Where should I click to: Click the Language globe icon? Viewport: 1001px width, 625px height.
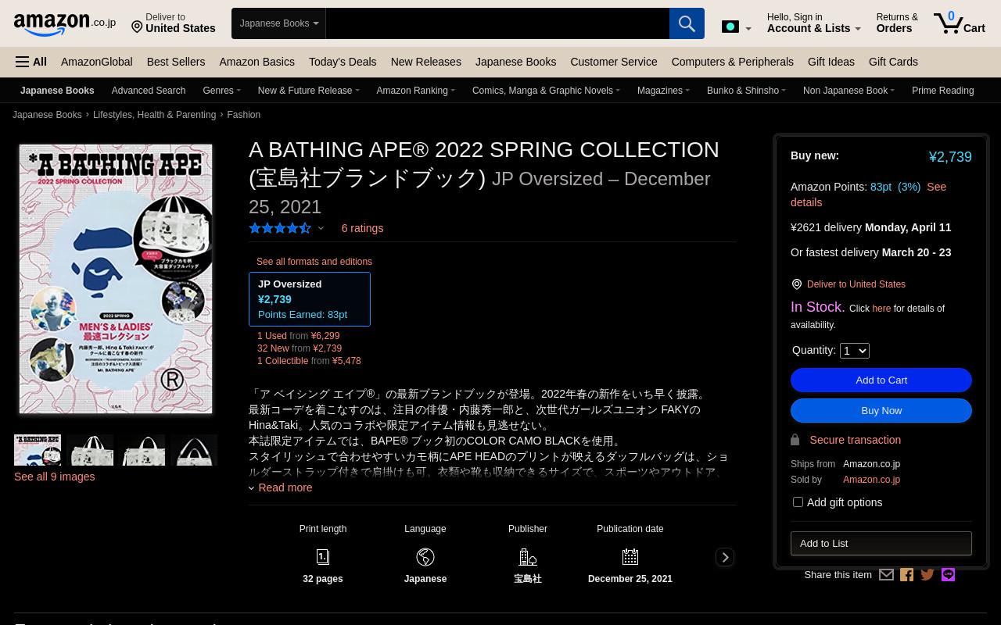pos(425,557)
